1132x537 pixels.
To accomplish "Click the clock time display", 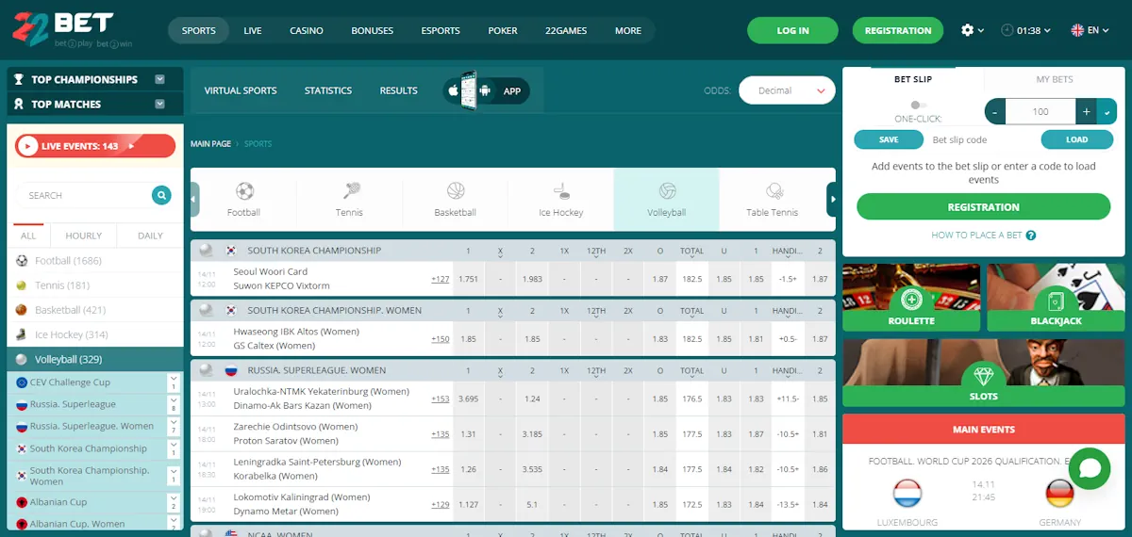I will tap(1027, 30).
